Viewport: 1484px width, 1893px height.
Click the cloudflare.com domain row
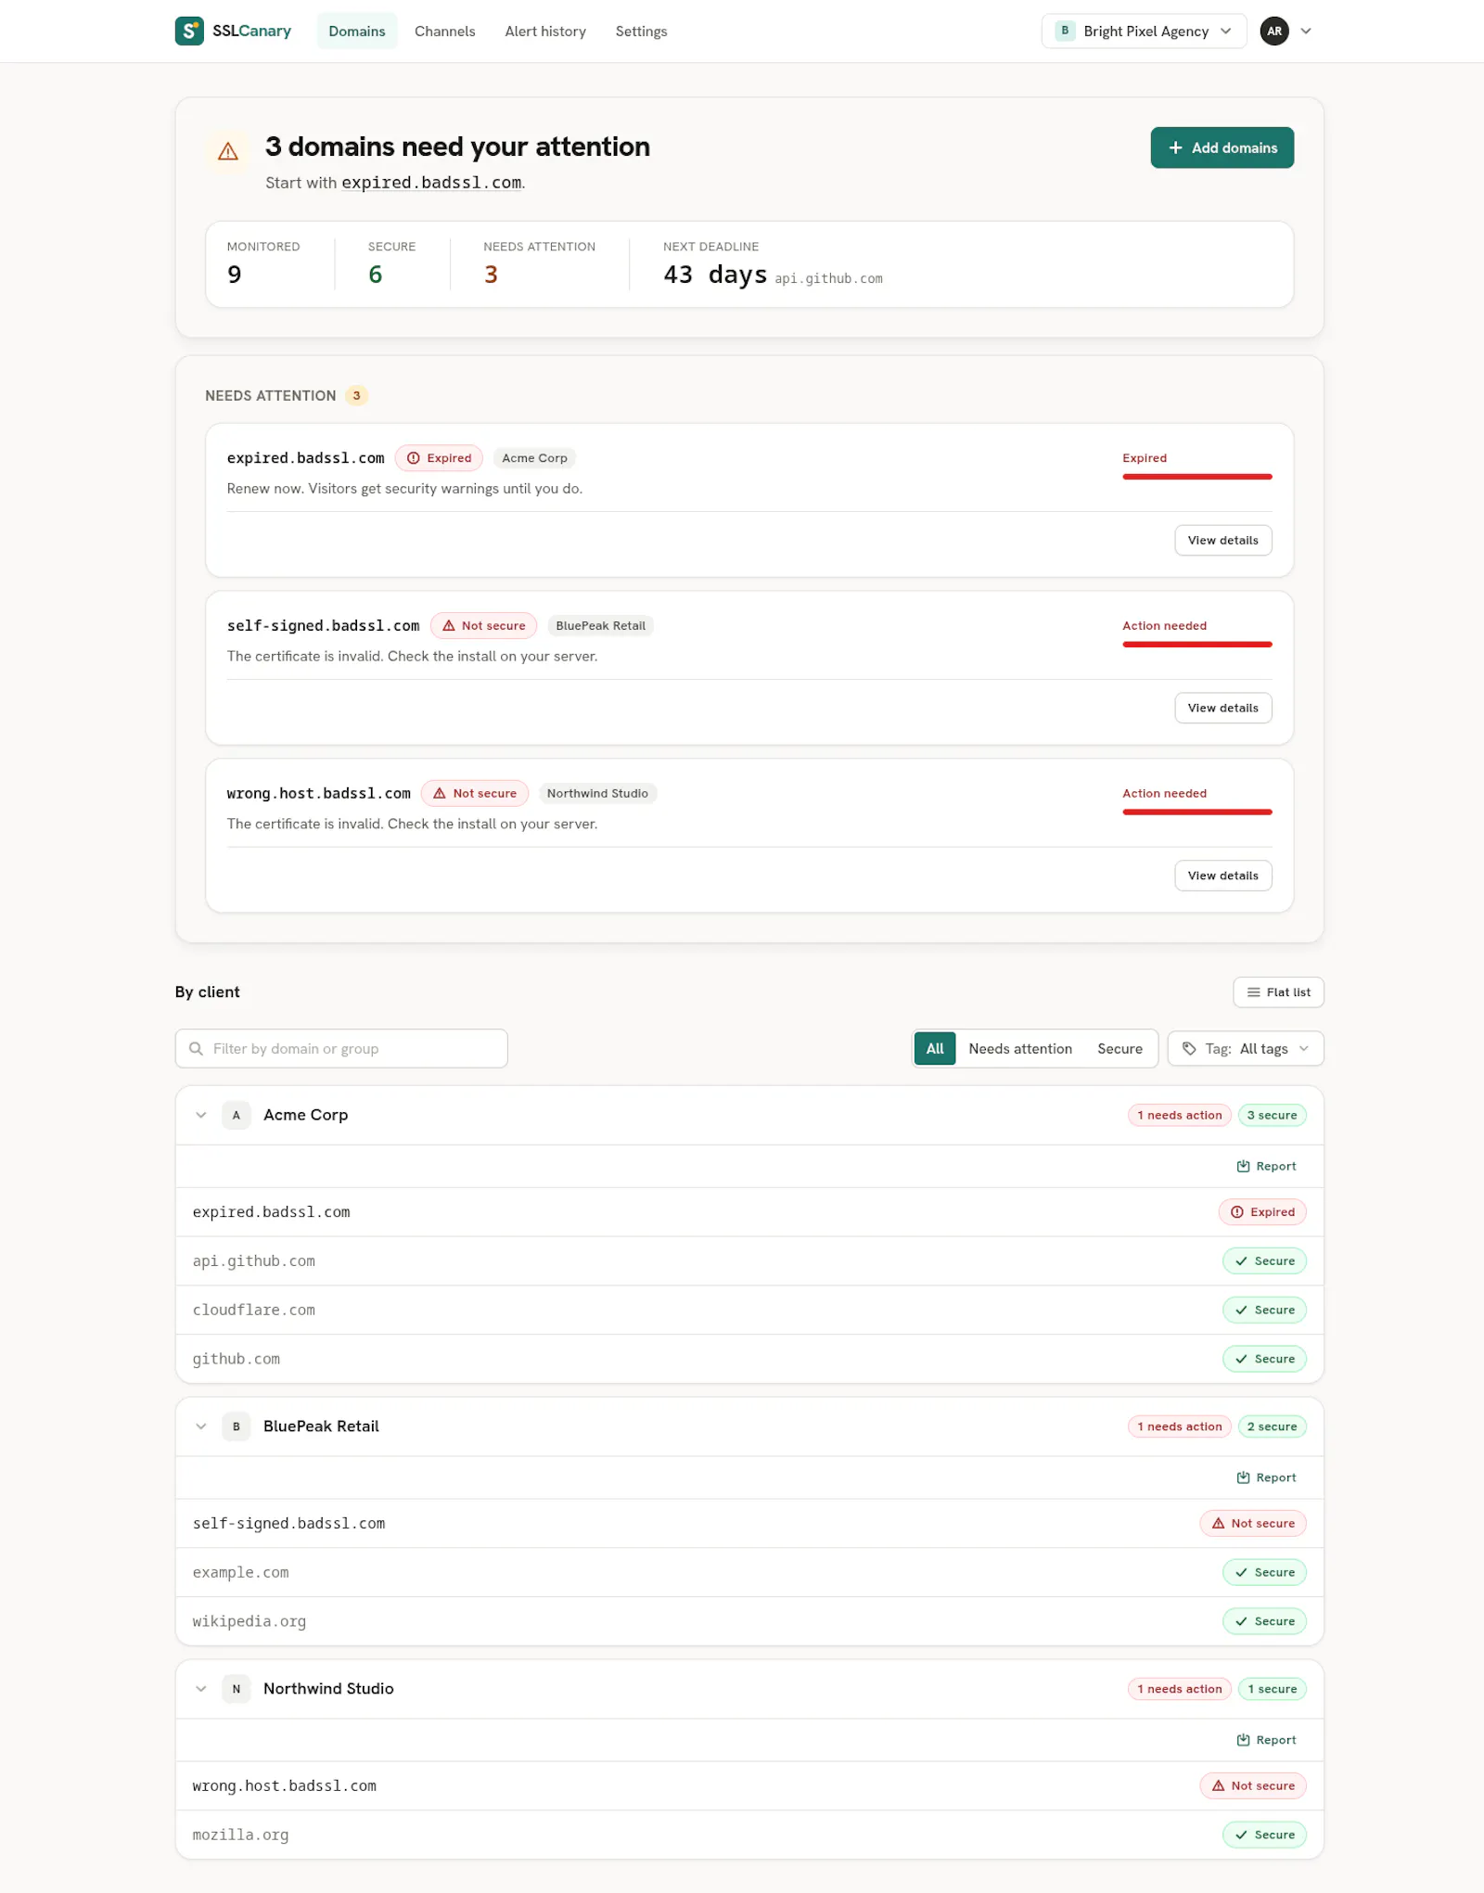point(749,1311)
